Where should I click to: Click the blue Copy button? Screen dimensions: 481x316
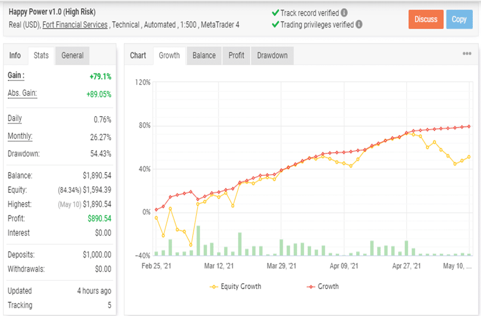click(x=459, y=19)
